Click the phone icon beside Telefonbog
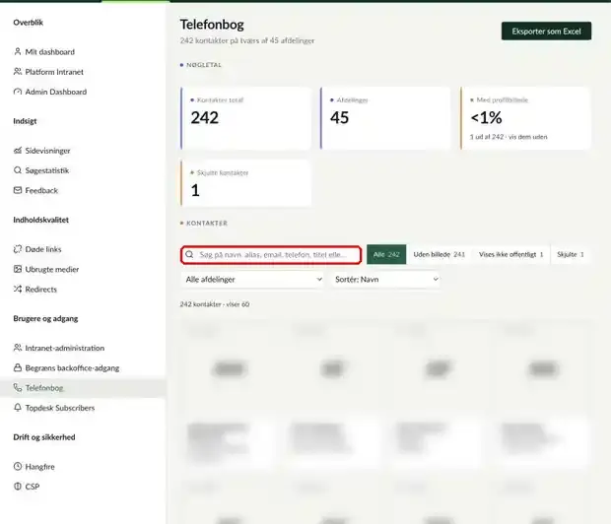Screen dimensions: 611x524 (x=18, y=388)
